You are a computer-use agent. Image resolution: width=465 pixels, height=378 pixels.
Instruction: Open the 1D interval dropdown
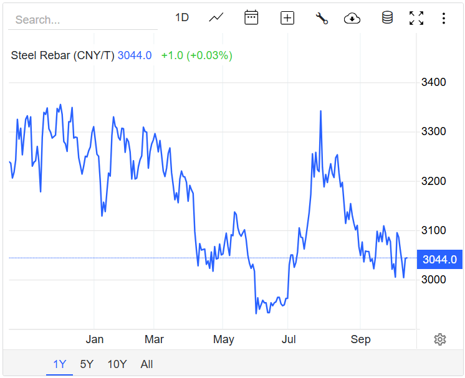(181, 18)
